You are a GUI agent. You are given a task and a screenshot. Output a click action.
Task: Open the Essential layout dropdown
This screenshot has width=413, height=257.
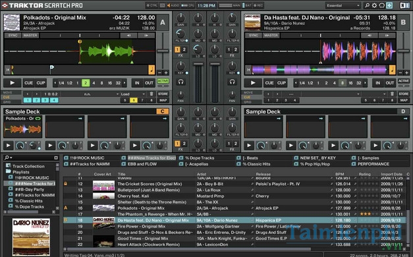pyautogui.click(x=343, y=5)
